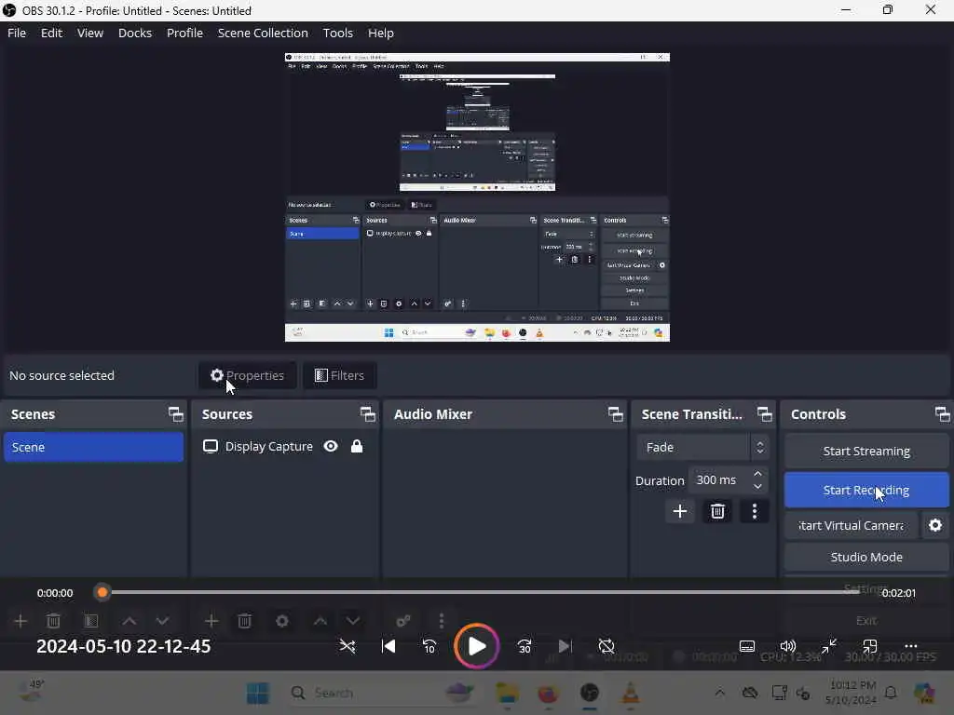Select the Scene item in Scenes list
Screen dimensions: 954x715
(94, 448)
